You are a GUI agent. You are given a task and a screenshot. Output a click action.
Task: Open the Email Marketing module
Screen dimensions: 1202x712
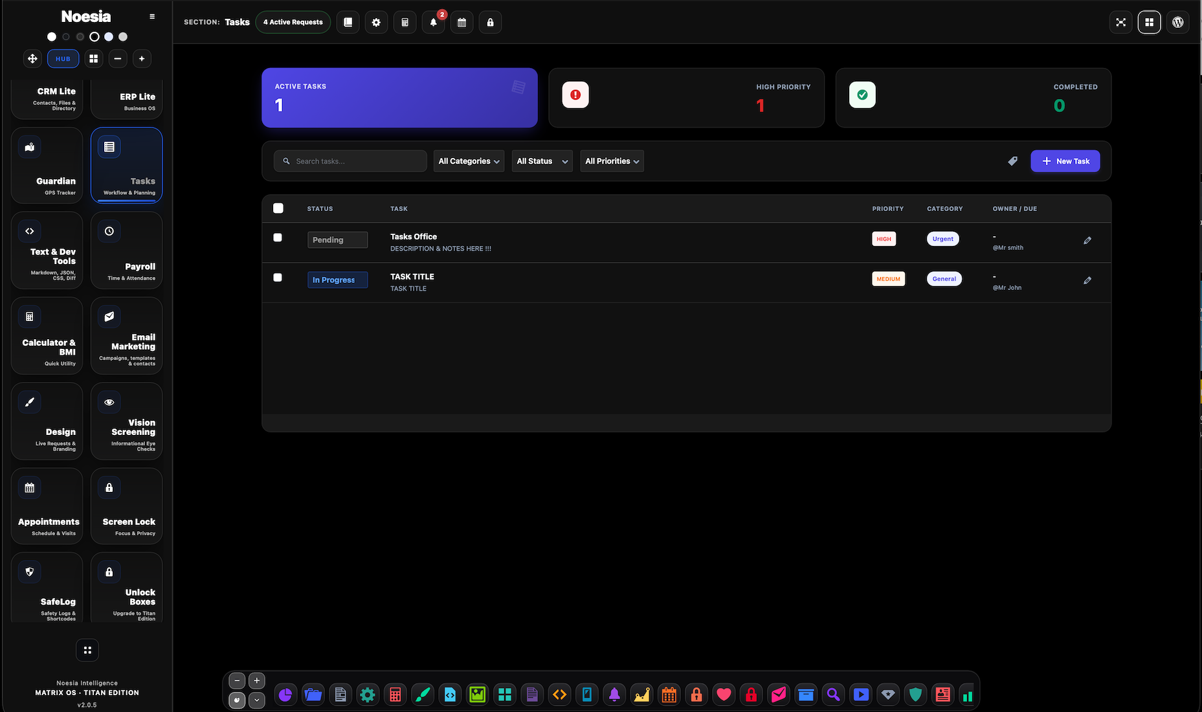tap(126, 336)
